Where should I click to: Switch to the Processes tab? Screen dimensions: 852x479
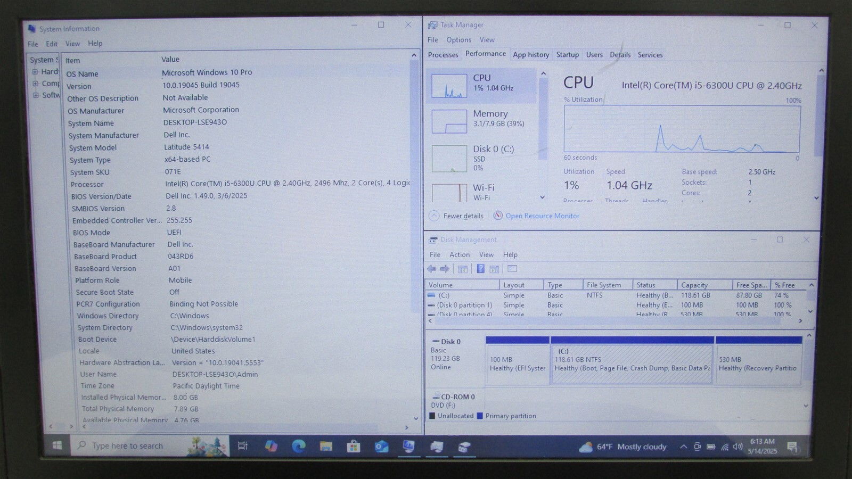click(x=443, y=55)
